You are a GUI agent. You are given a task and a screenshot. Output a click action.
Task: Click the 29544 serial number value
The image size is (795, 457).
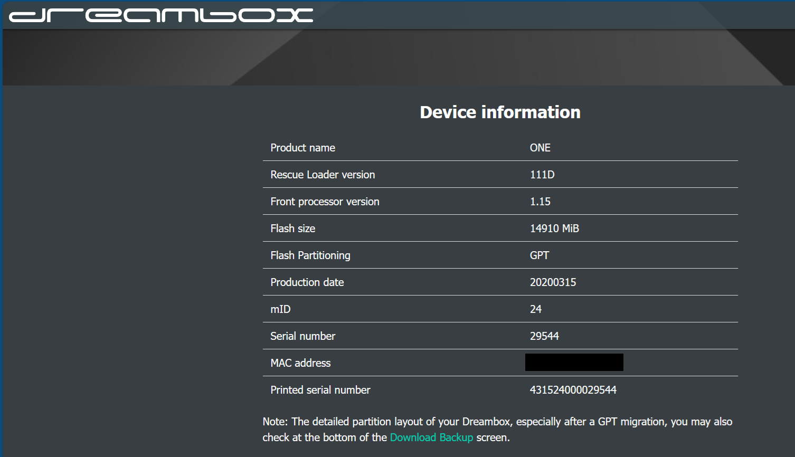click(544, 336)
